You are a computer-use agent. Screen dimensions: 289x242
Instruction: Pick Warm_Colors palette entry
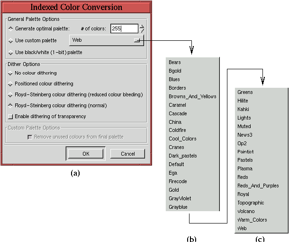pos(252,220)
